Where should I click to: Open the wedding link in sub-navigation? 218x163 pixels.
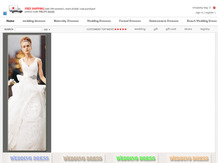click(x=140, y=29)
